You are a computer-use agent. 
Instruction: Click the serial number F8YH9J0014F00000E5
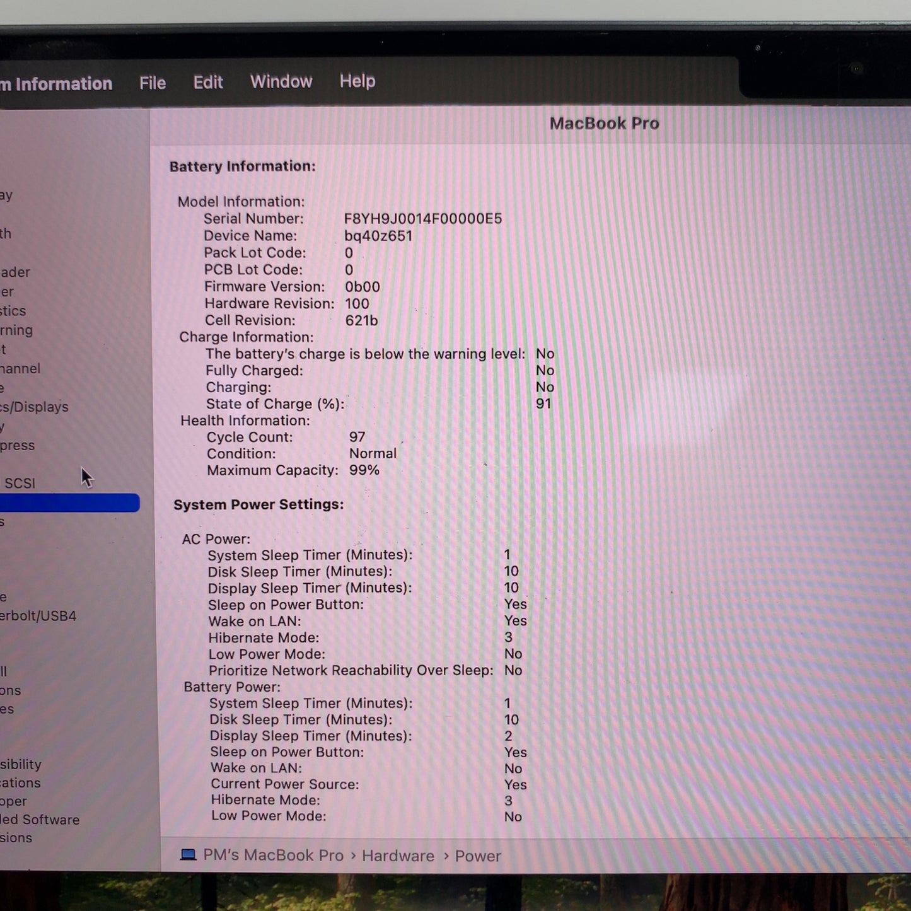coord(423,219)
